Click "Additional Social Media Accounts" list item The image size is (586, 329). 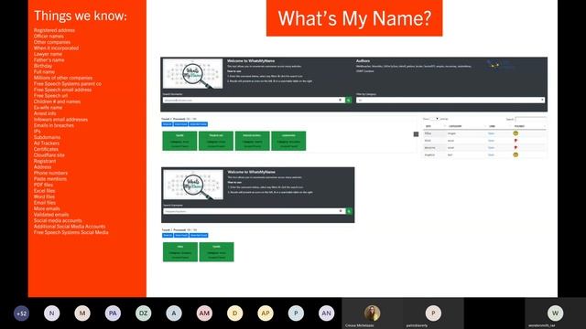(x=70, y=227)
